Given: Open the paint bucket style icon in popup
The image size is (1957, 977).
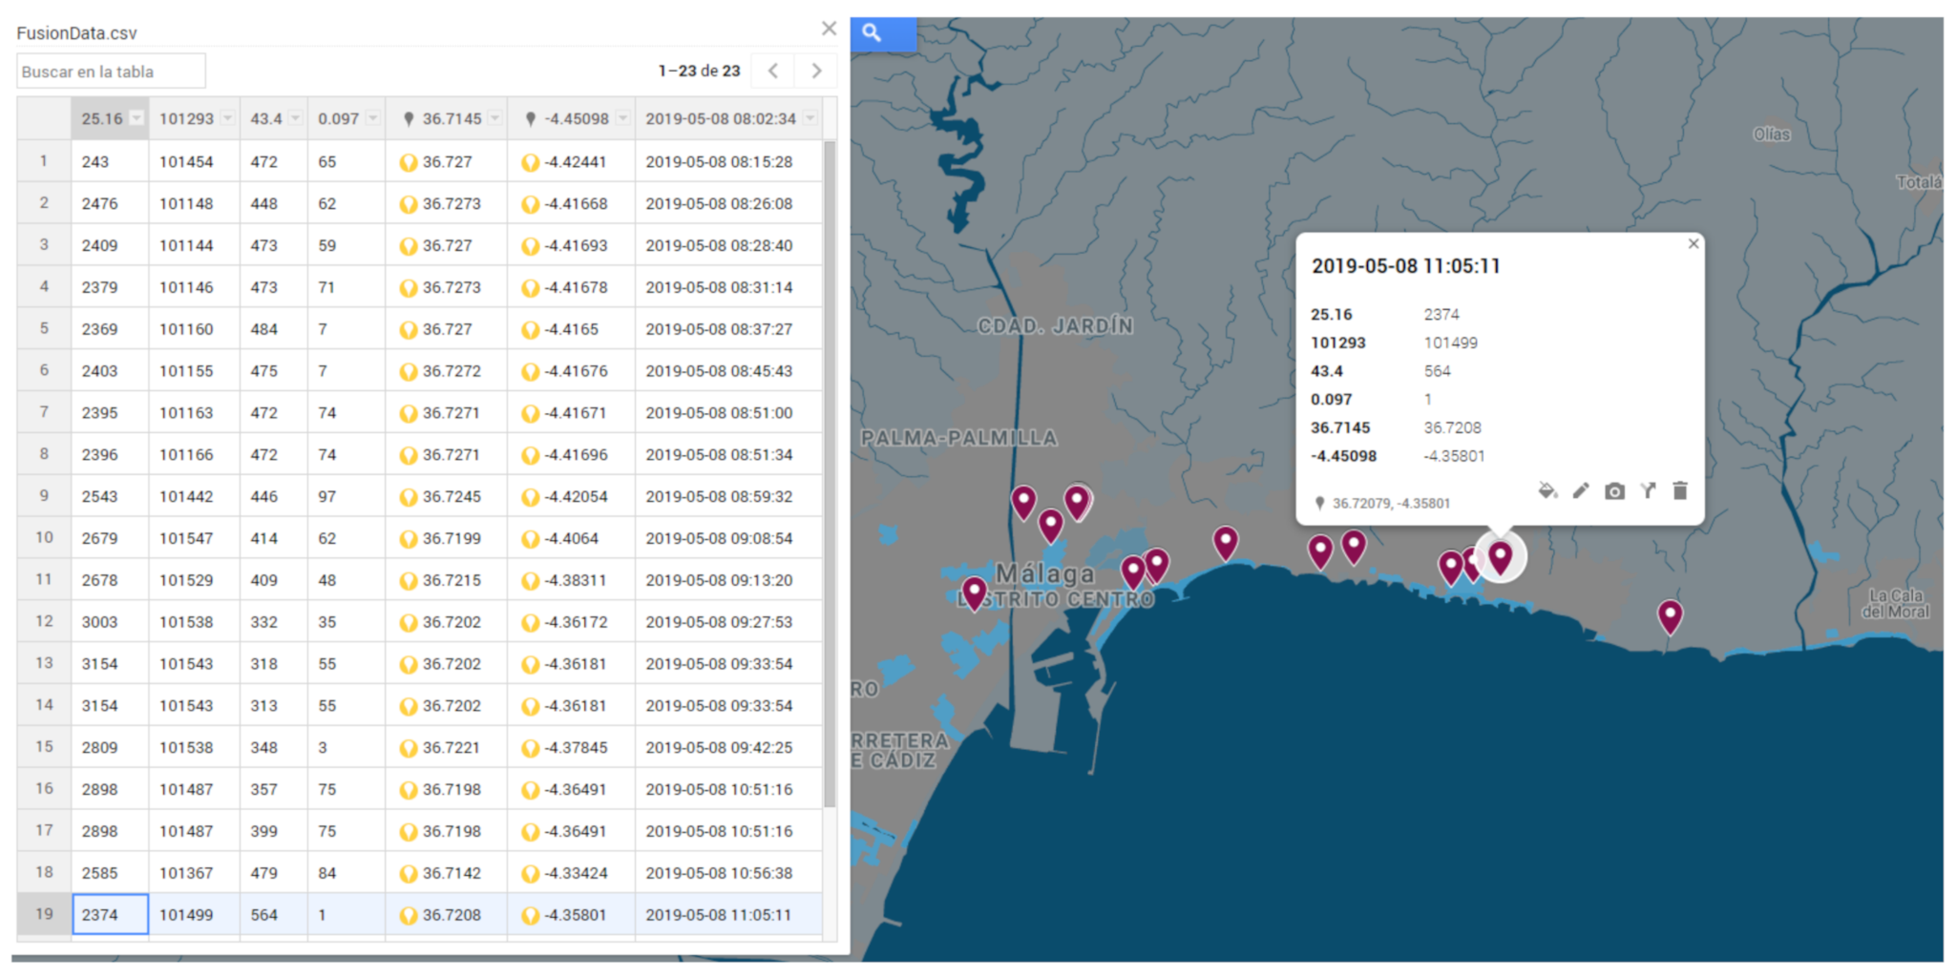Looking at the screenshot, I should [1547, 490].
